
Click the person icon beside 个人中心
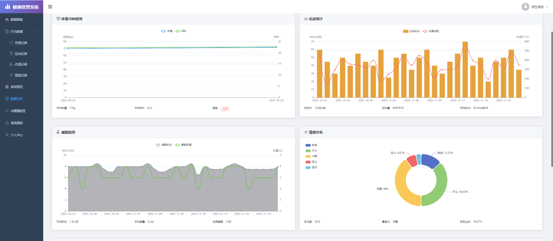tap(7, 135)
